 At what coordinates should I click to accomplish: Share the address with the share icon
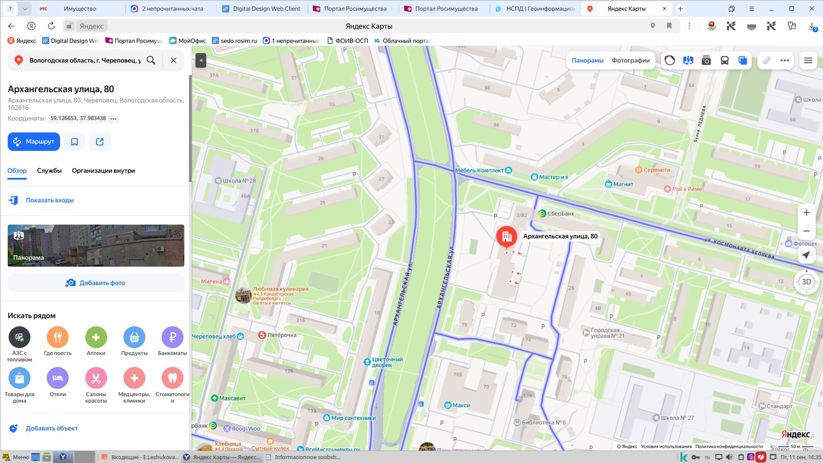click(x=100, y=142)
